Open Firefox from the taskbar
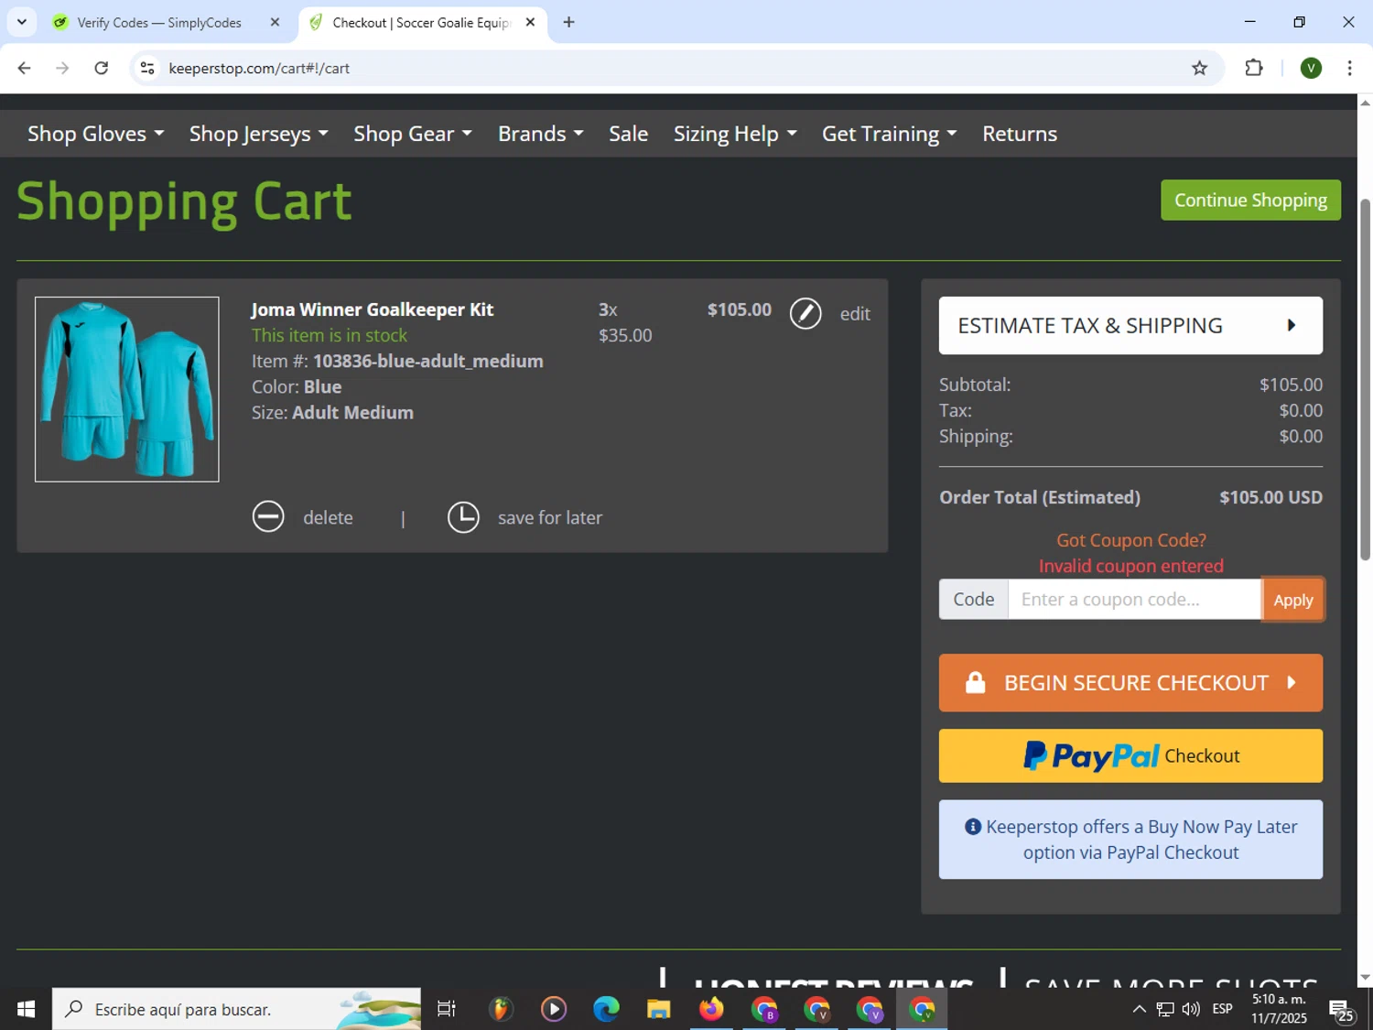 (711, 1009)
